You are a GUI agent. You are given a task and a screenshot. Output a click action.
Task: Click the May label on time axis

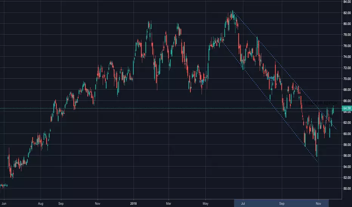tap(205, 204)
